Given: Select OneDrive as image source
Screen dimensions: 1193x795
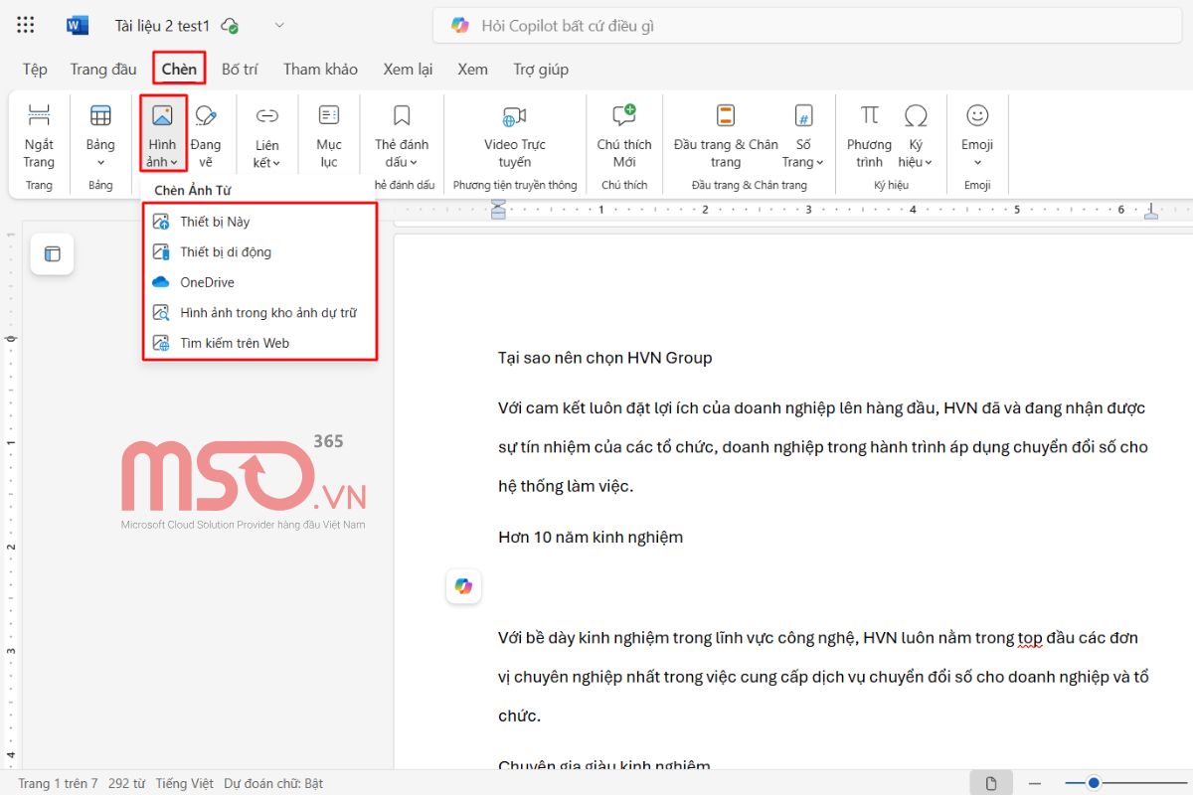Looking at the screenshot, I should tap(260, 282).
